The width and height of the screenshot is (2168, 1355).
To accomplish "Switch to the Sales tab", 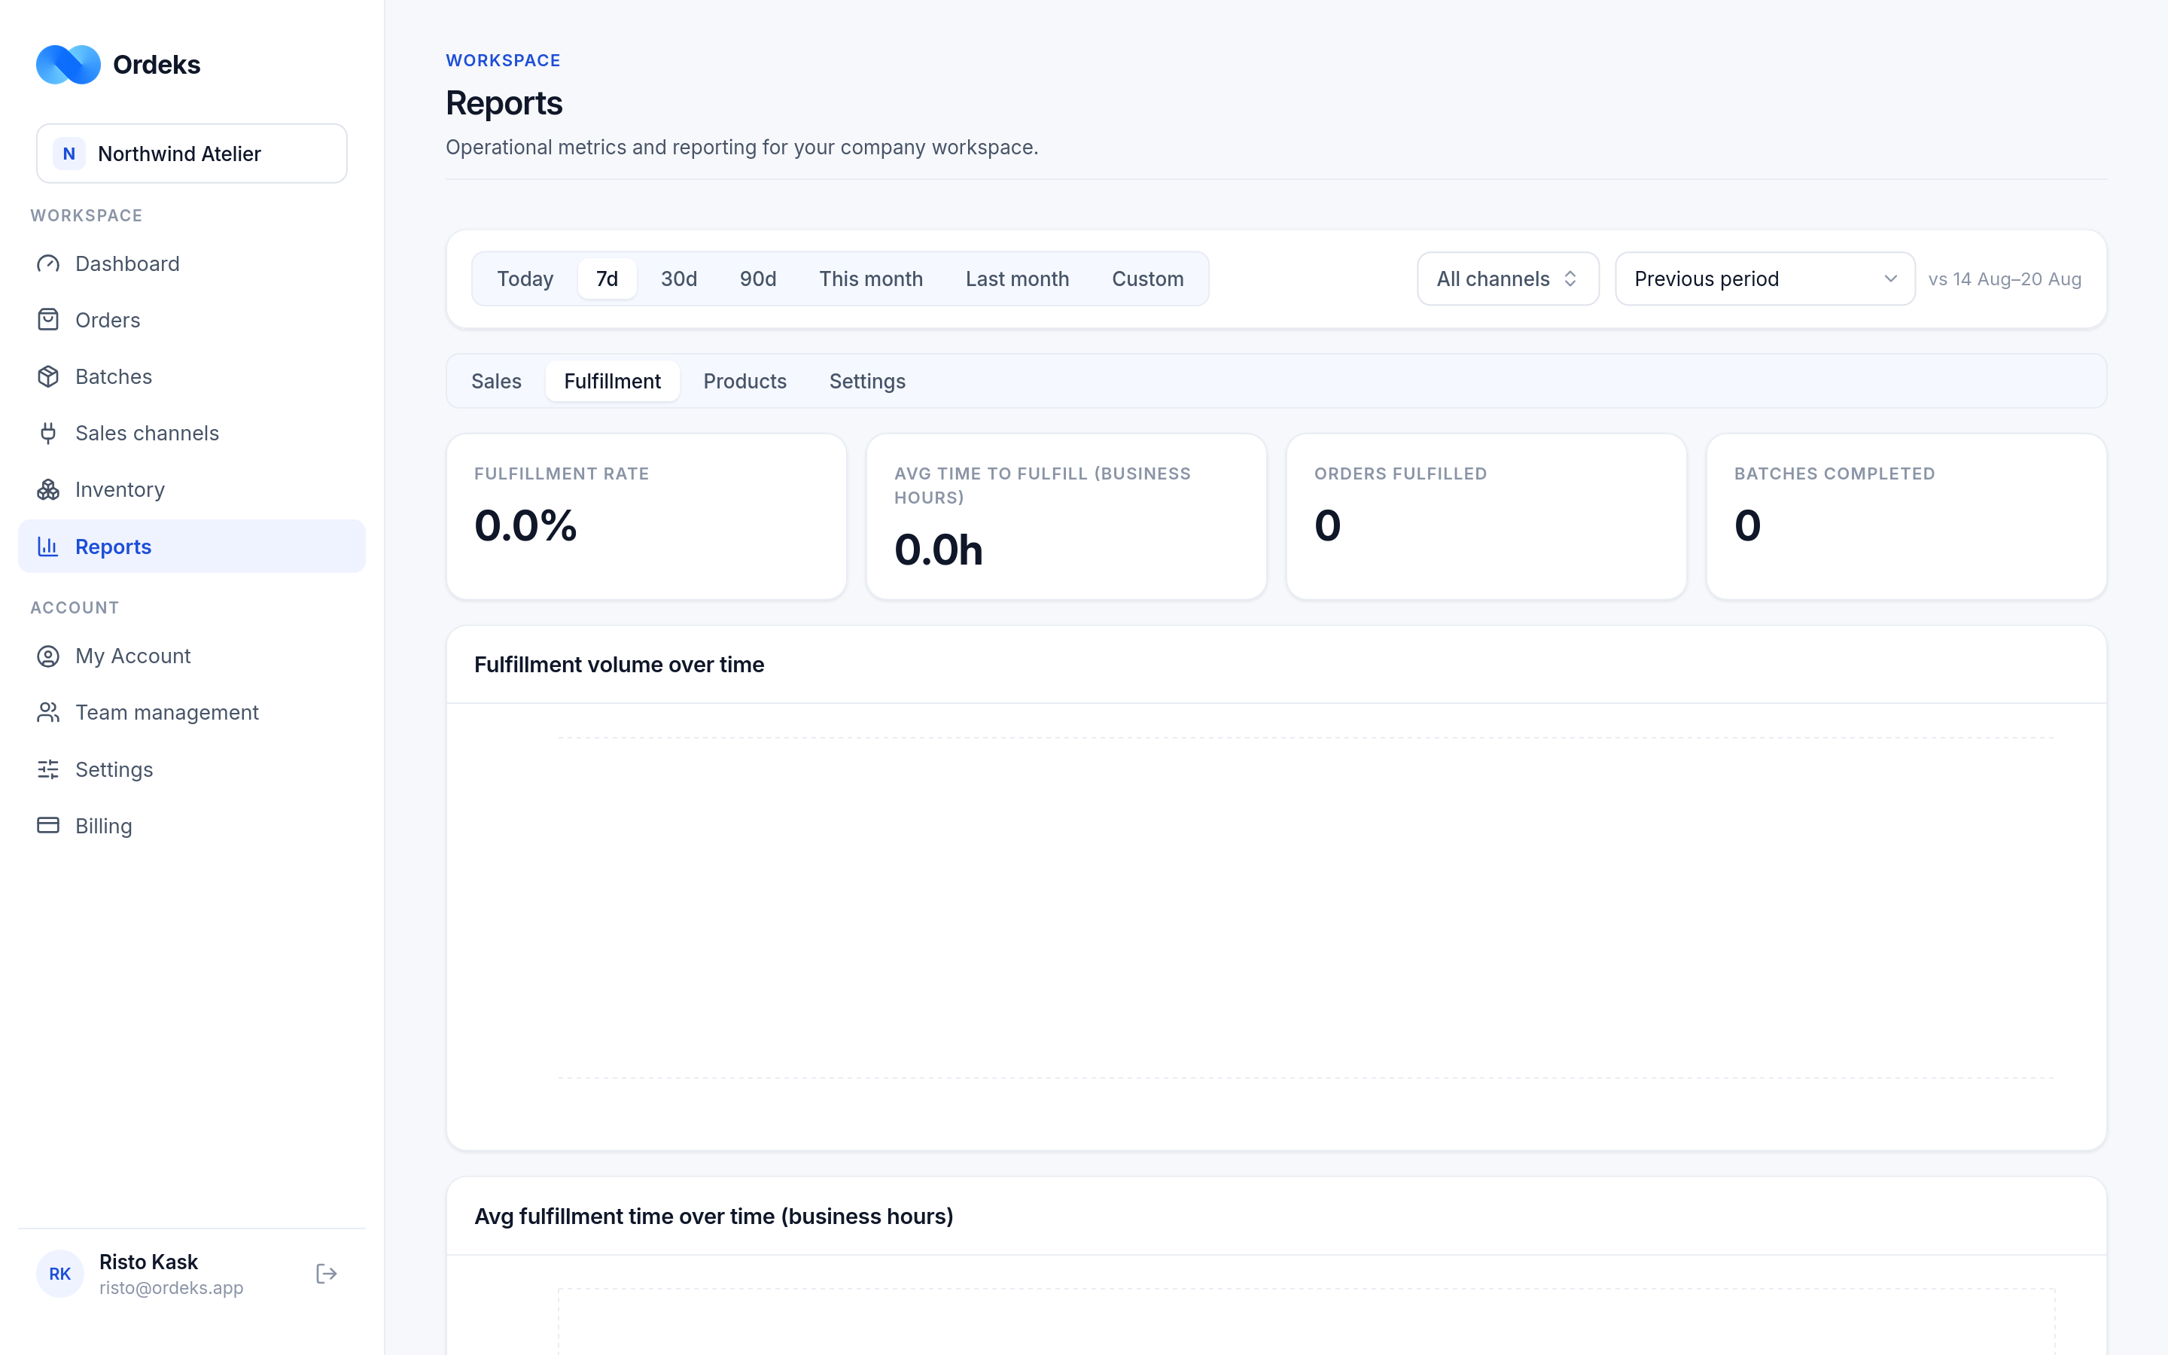I will coord(496,381).
